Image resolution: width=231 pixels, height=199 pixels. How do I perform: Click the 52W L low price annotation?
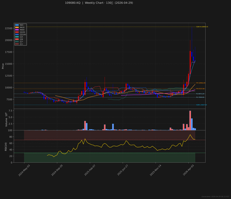pyautogui.click(x=201, y=105)
